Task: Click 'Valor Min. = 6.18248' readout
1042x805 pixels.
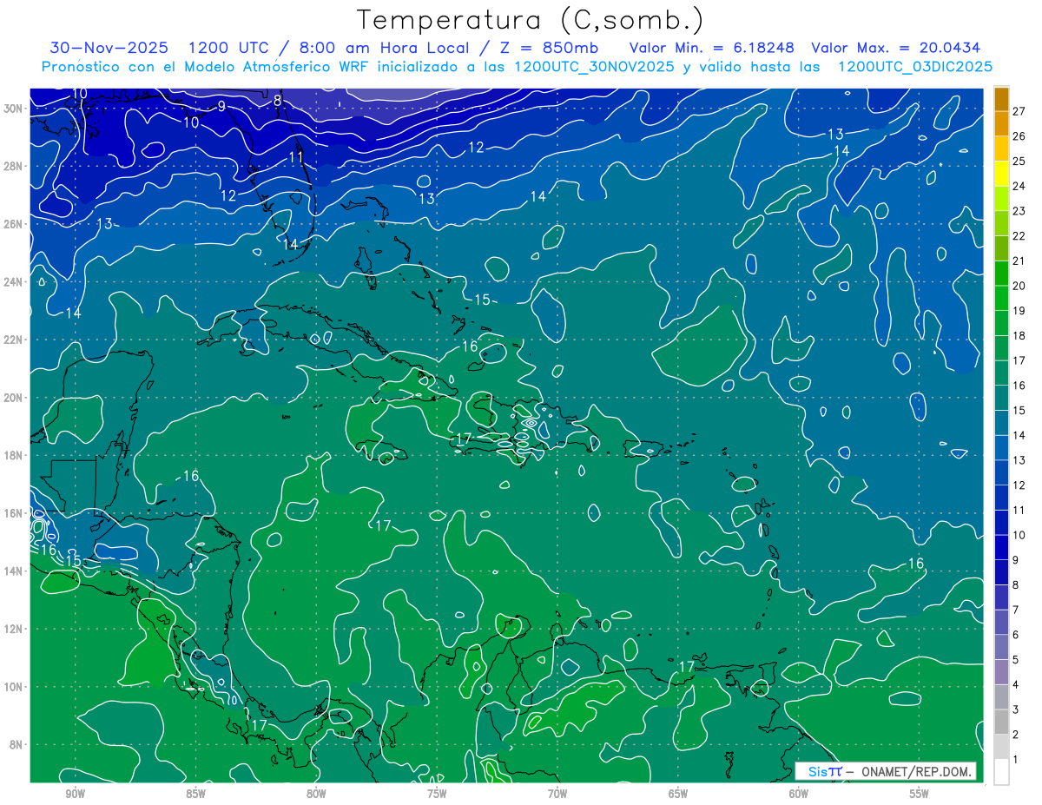Action: (712, 49)
